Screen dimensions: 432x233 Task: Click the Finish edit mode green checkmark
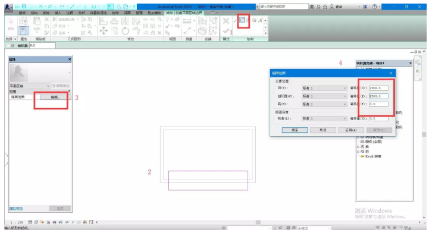[226, 30]
